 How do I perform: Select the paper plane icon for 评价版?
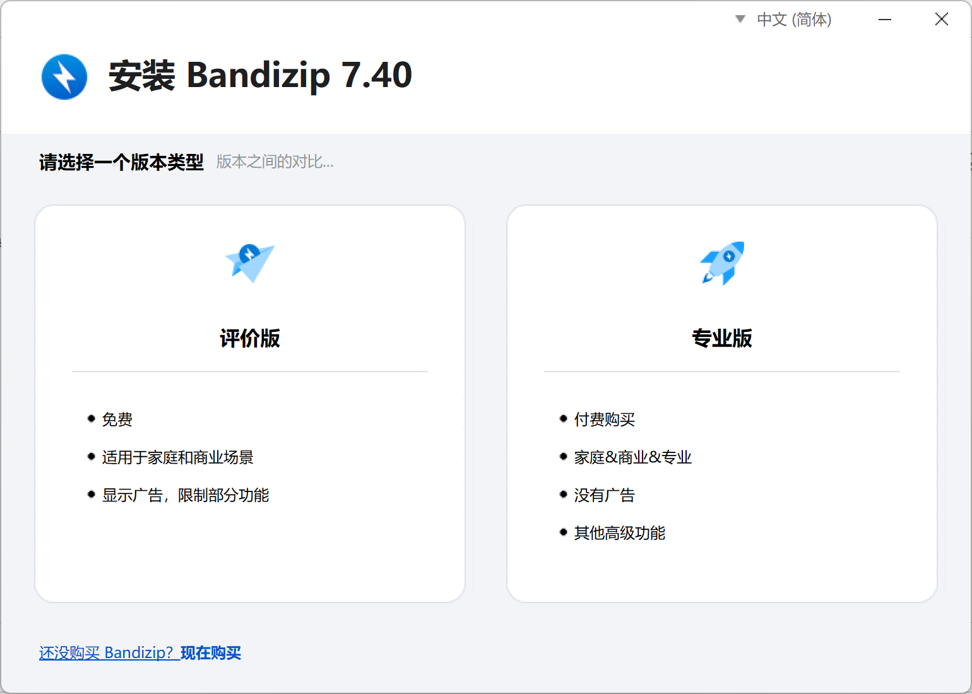point(249,263)
